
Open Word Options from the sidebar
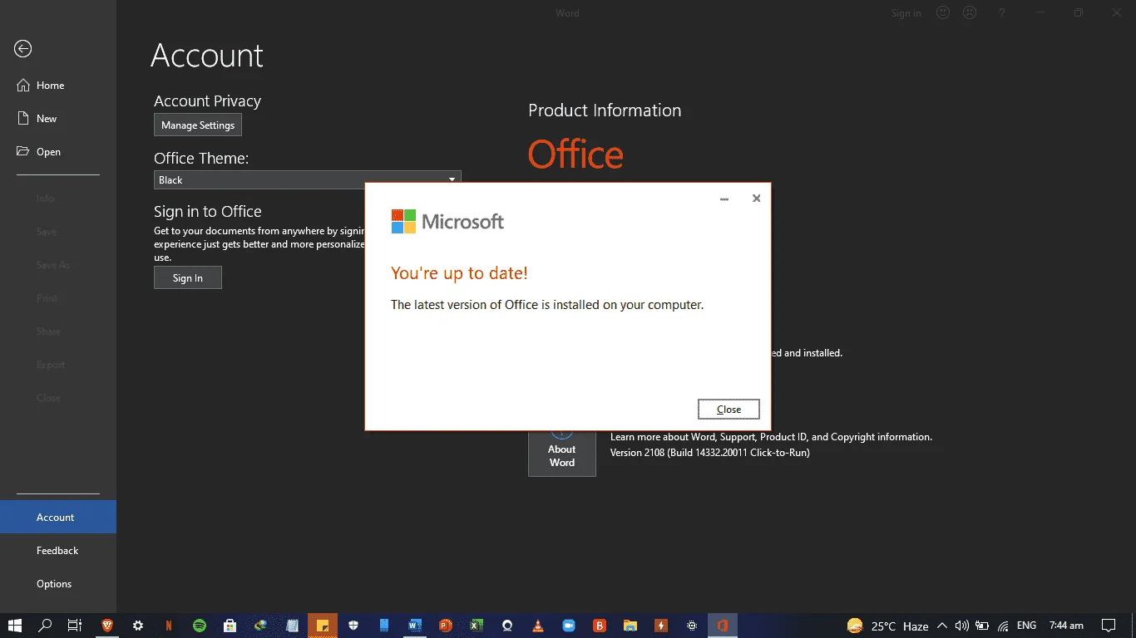[58, 583]
